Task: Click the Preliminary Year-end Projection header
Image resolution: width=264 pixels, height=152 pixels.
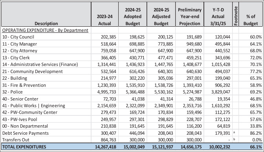Action: pyautogui.click(x=190, y=16)
